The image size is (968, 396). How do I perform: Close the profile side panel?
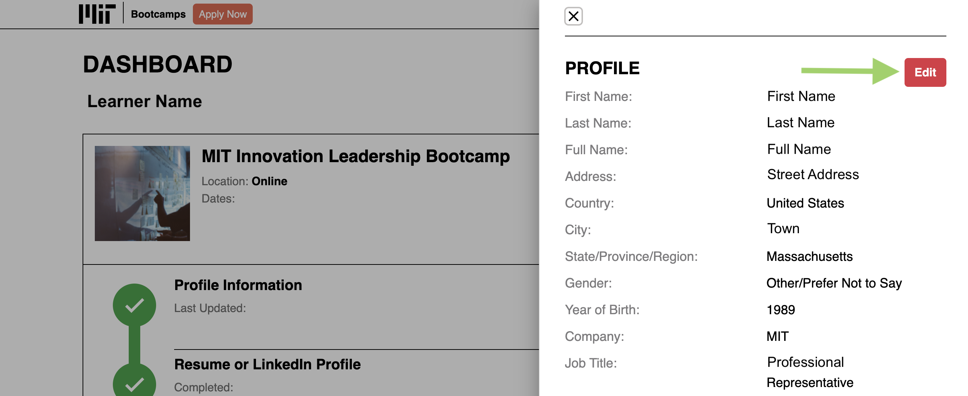click(573, 16)
